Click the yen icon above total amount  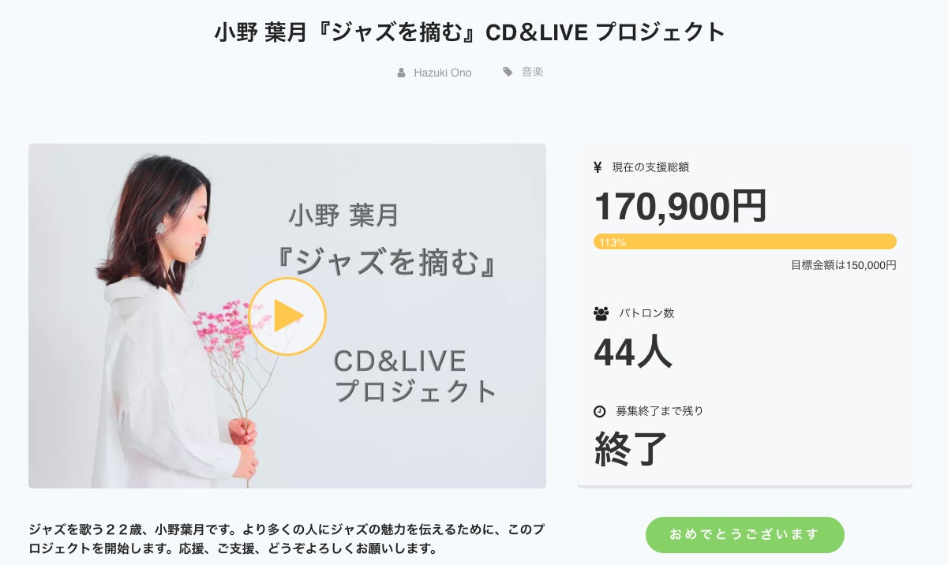tap(598, 167)
